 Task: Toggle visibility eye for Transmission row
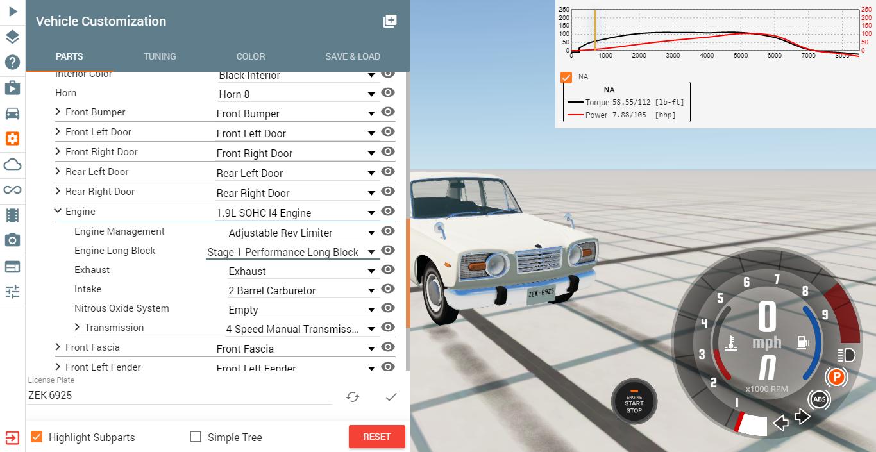click(x=387, y=327)
